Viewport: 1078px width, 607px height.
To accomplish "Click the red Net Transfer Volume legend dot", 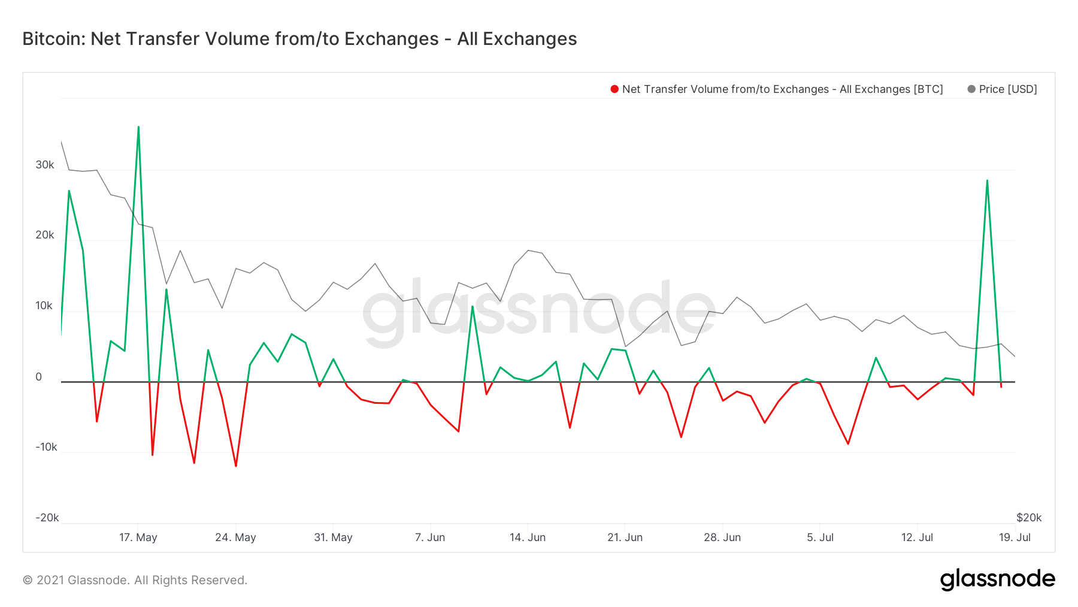I will (614, 89).
